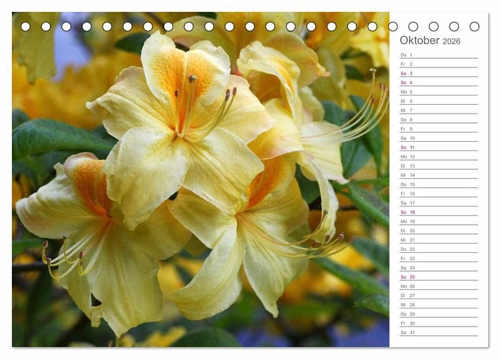Select the Fr 30 entry
This screenshot has width=500, height=359.
[438, 323]
